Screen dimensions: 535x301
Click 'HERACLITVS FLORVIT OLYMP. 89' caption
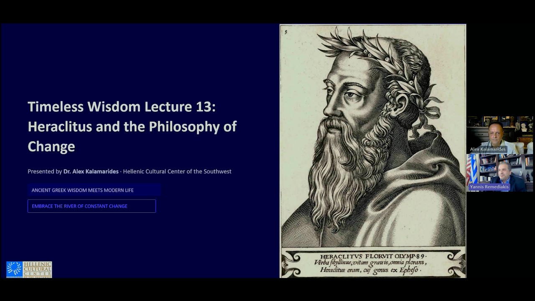(373, 256)
